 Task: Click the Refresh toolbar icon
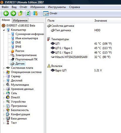pyautogui.click(x=28, y=14)
